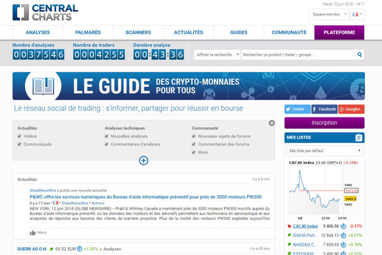The width and height of the screenshot is (382, 255).
Task: Click clock icon in DAX30 row
Action: tap(343, 236)
